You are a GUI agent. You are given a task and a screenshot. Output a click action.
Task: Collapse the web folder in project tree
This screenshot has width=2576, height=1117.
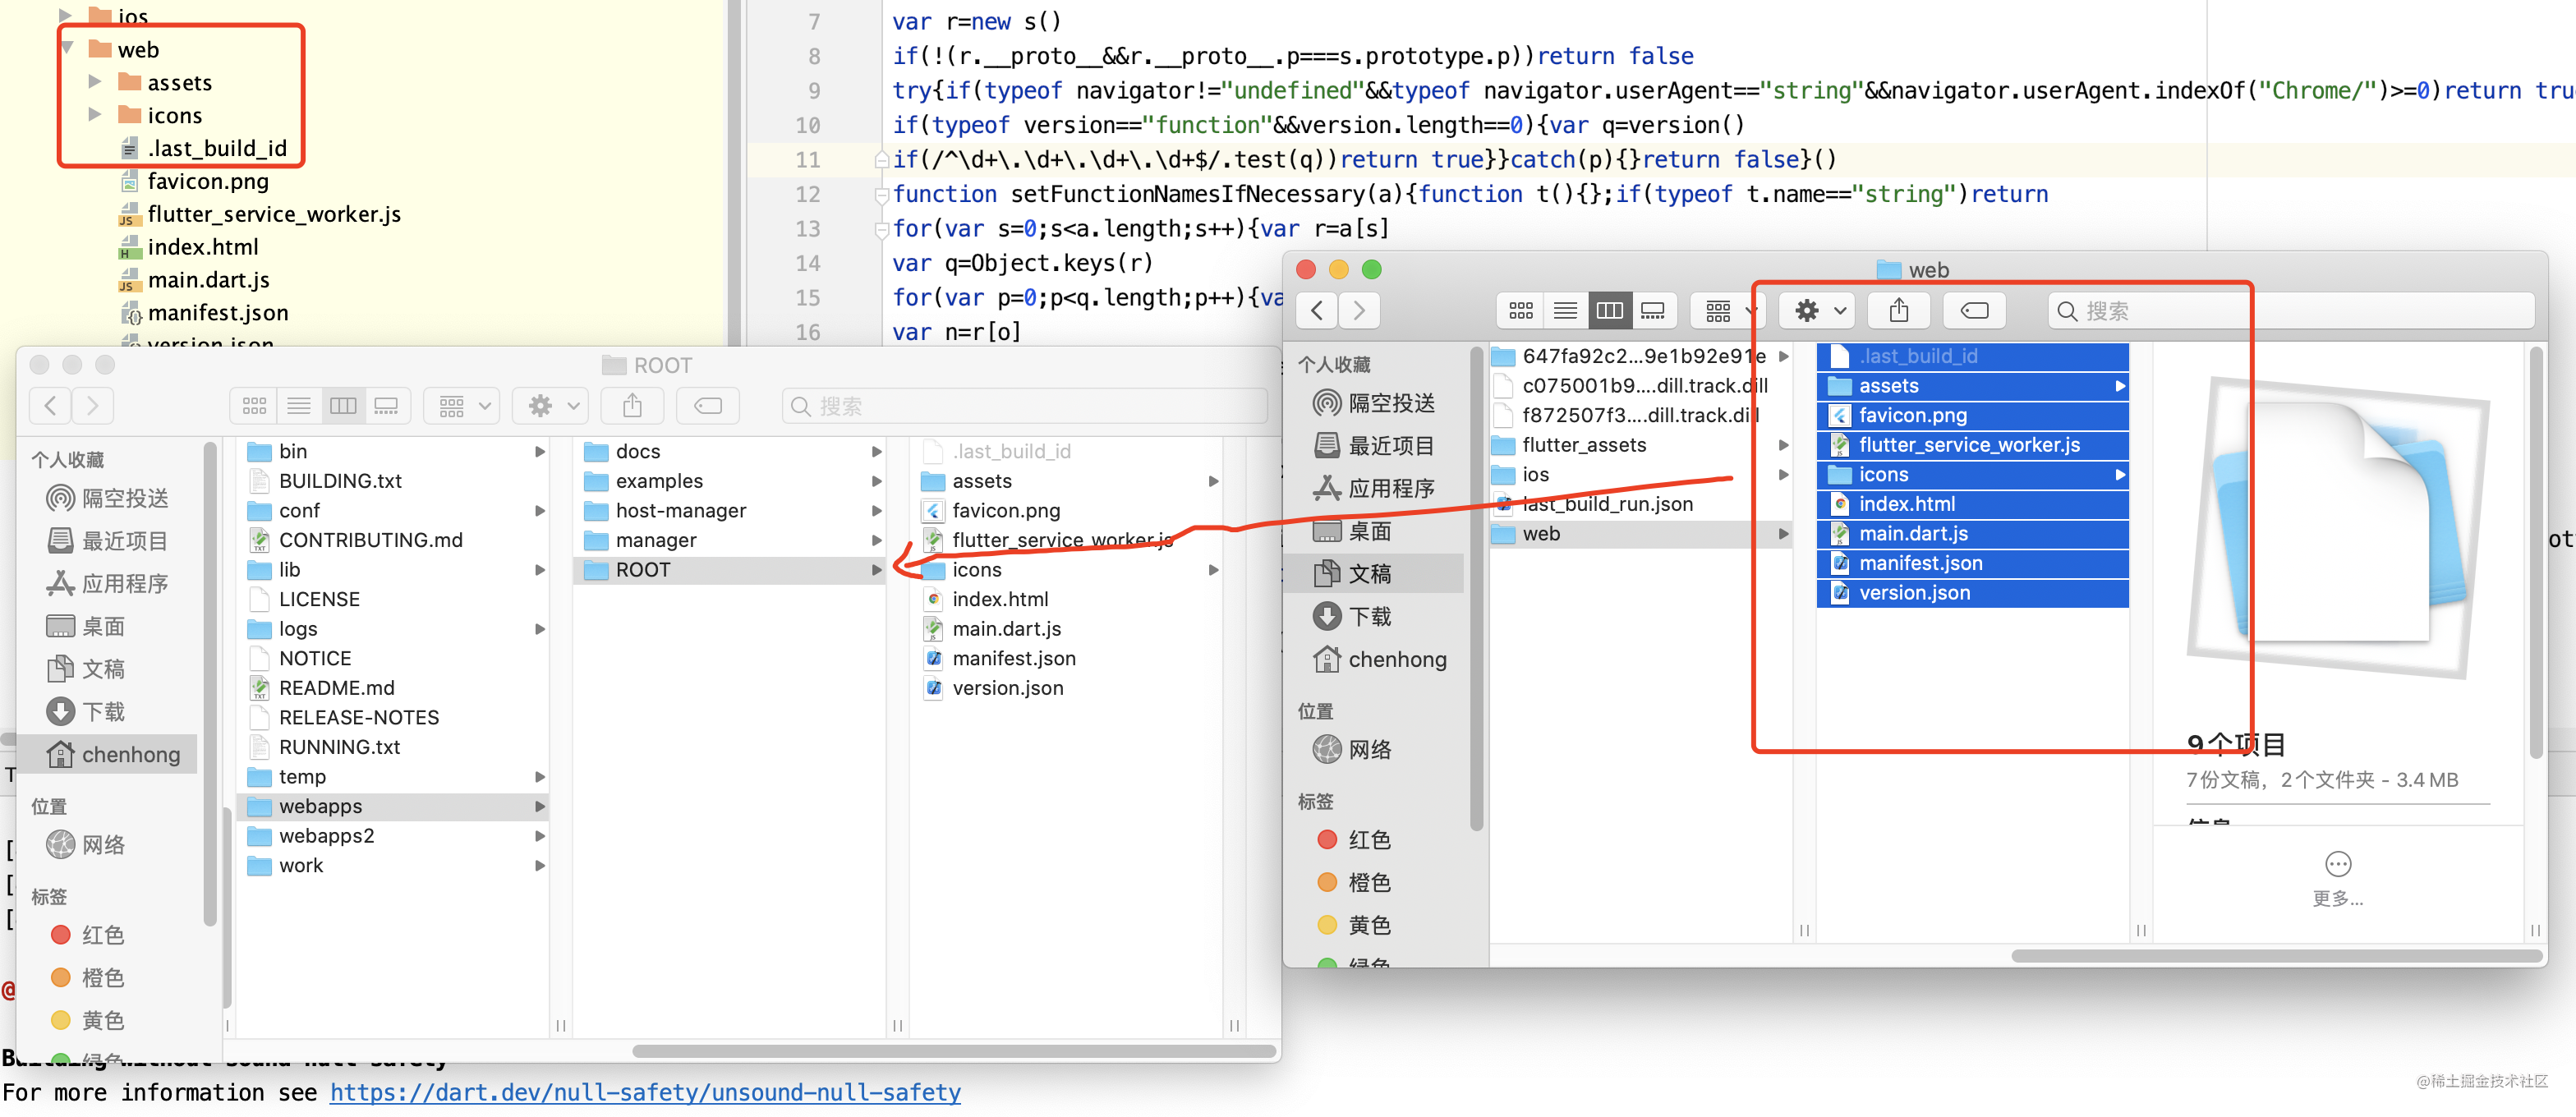(67, 48)
